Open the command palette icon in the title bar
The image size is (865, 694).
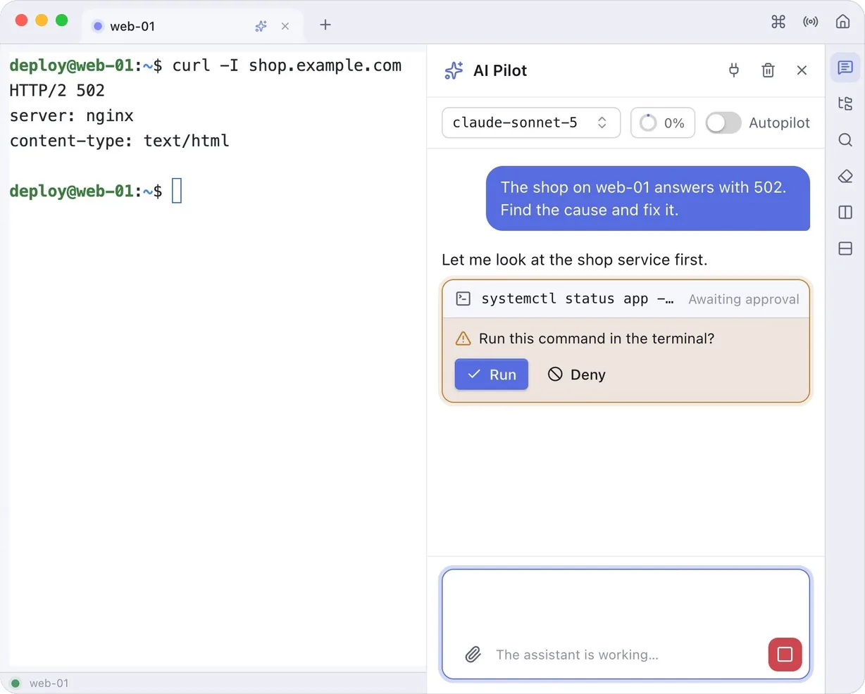[x=778, y=22]
